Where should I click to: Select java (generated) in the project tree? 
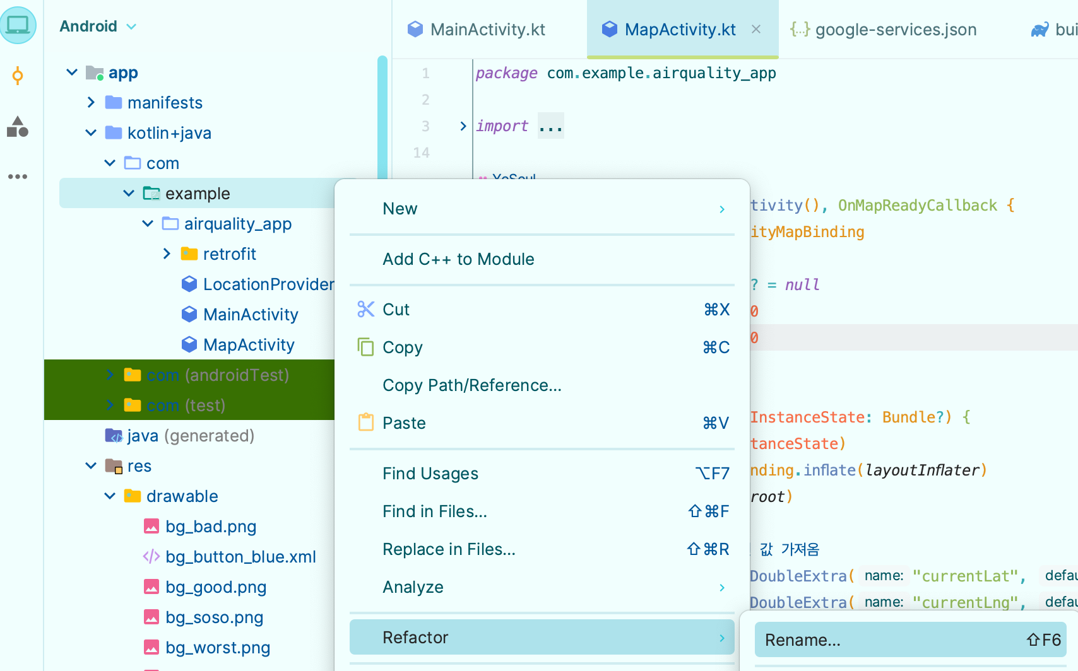point(191,435)
